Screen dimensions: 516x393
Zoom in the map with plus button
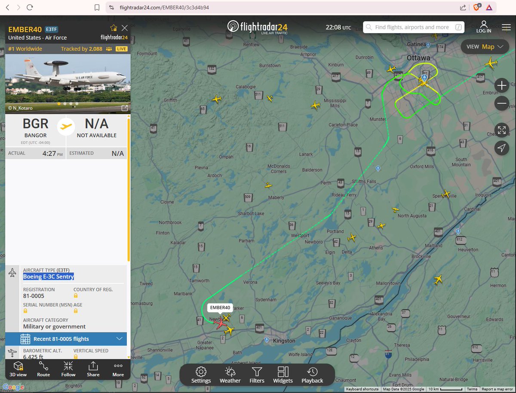pos(501,85)
